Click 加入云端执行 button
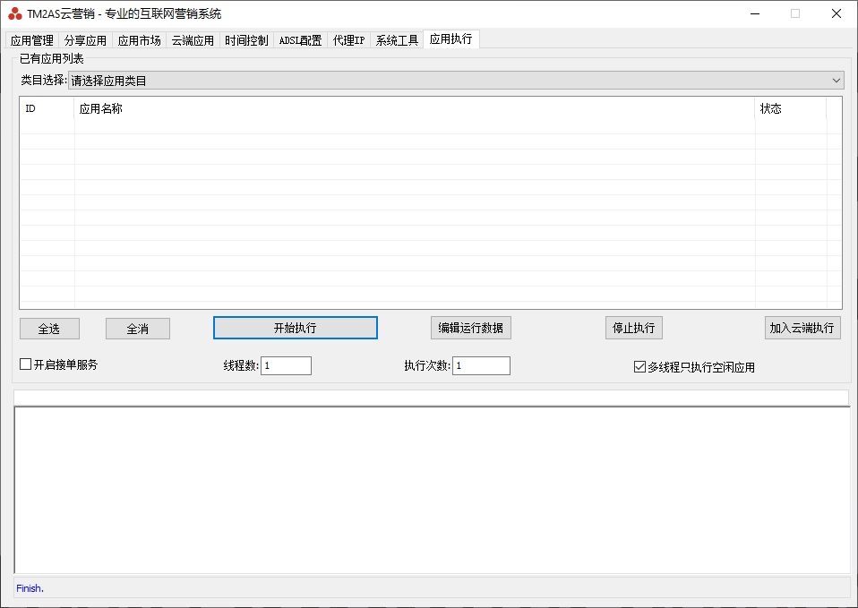This screenshot has width=858, height=608. tap(802, 328)
